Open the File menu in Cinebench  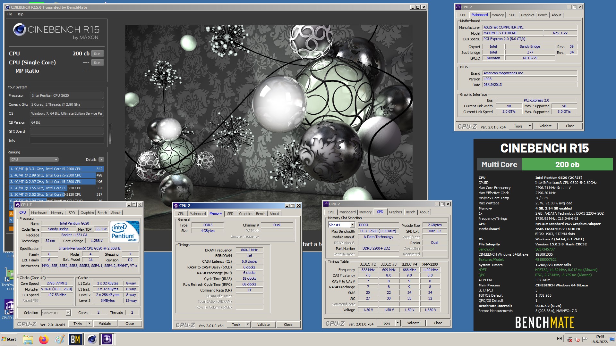coord(9,14)
